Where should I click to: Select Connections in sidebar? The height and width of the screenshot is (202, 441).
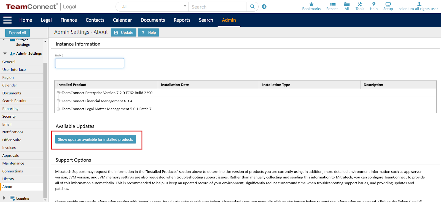click(21, 171)
